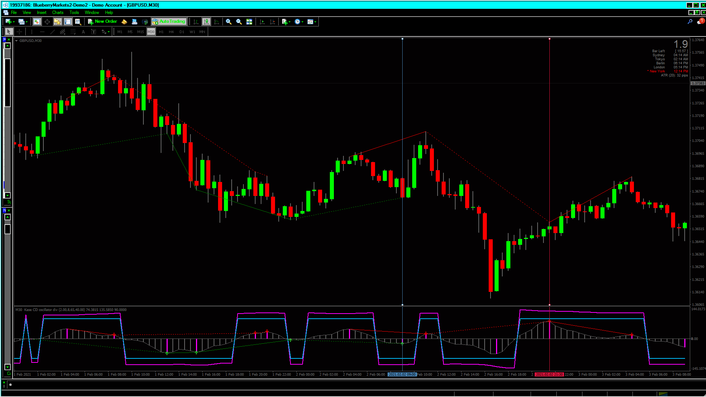Zoom out of the chart

pyautogui.click(x=239, y=22)
